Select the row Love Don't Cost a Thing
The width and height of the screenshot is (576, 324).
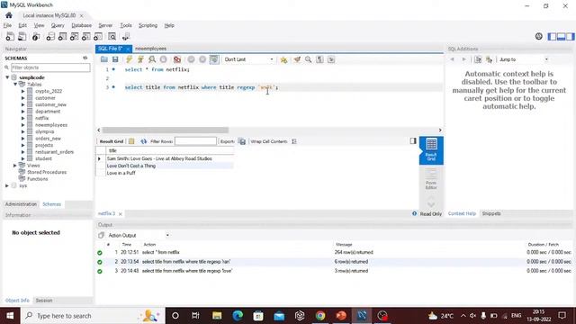[165, 166]
